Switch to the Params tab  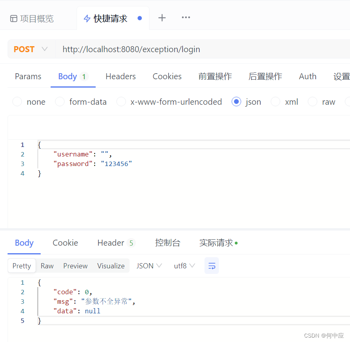pos(28,76)
